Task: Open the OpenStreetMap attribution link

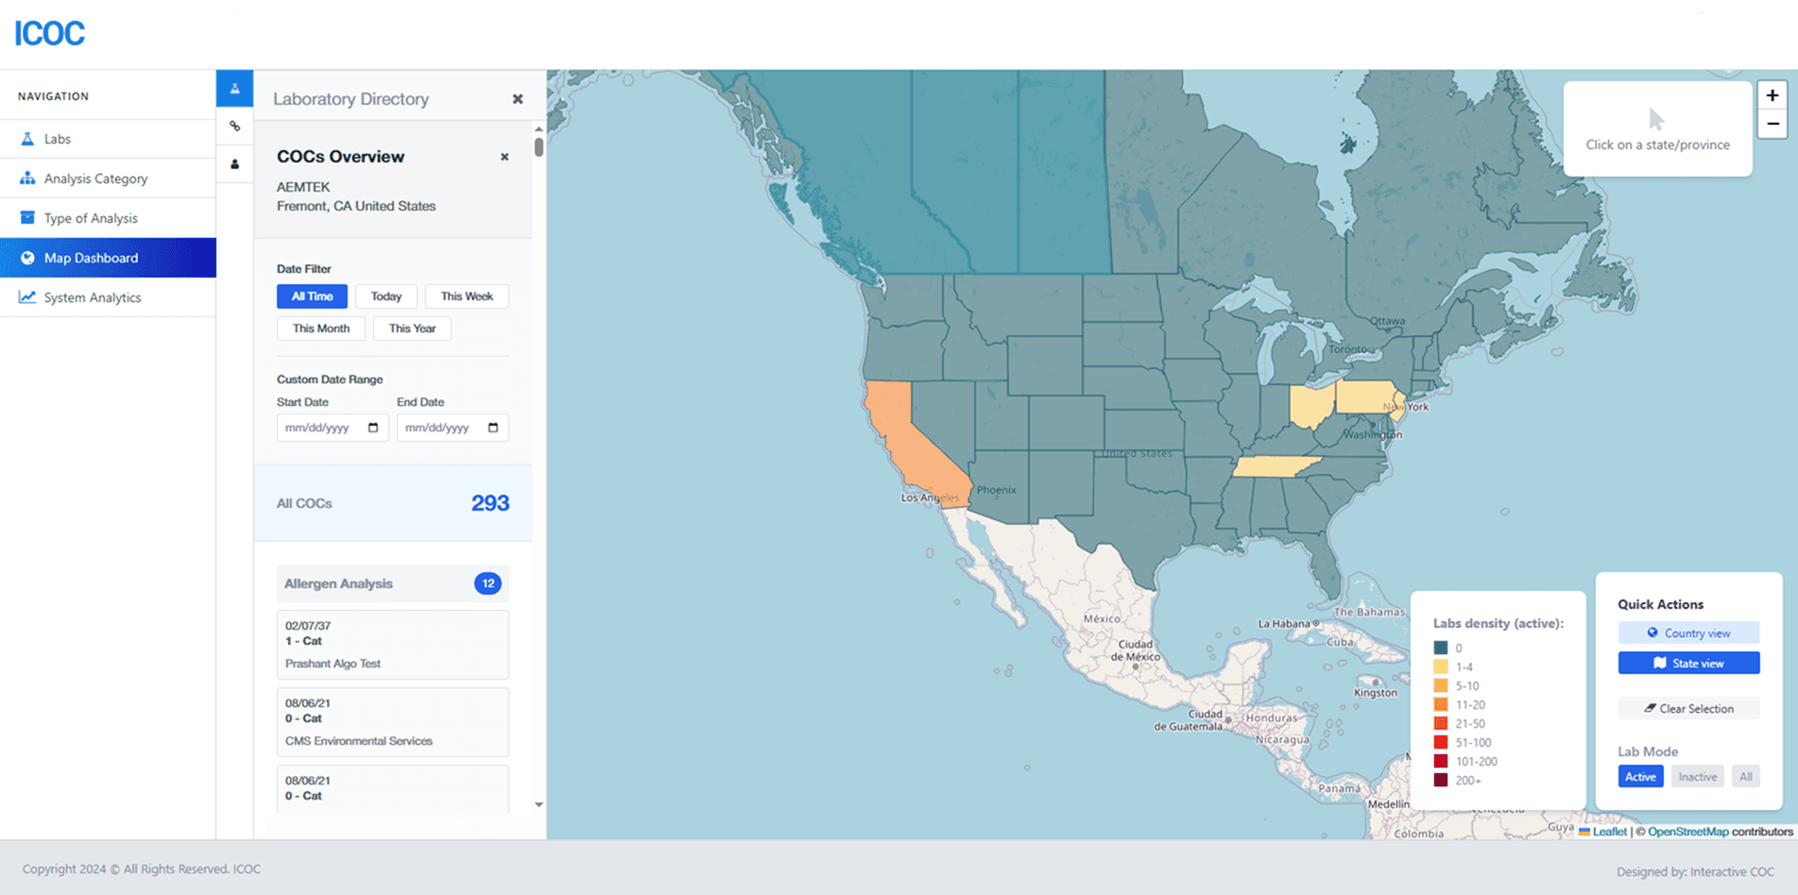Action: click(x=1688, y=832)
